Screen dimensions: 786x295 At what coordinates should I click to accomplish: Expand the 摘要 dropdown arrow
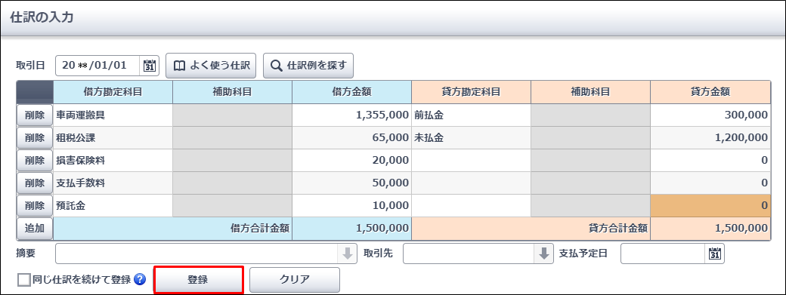pyautogui.click(x=347, y=254)
